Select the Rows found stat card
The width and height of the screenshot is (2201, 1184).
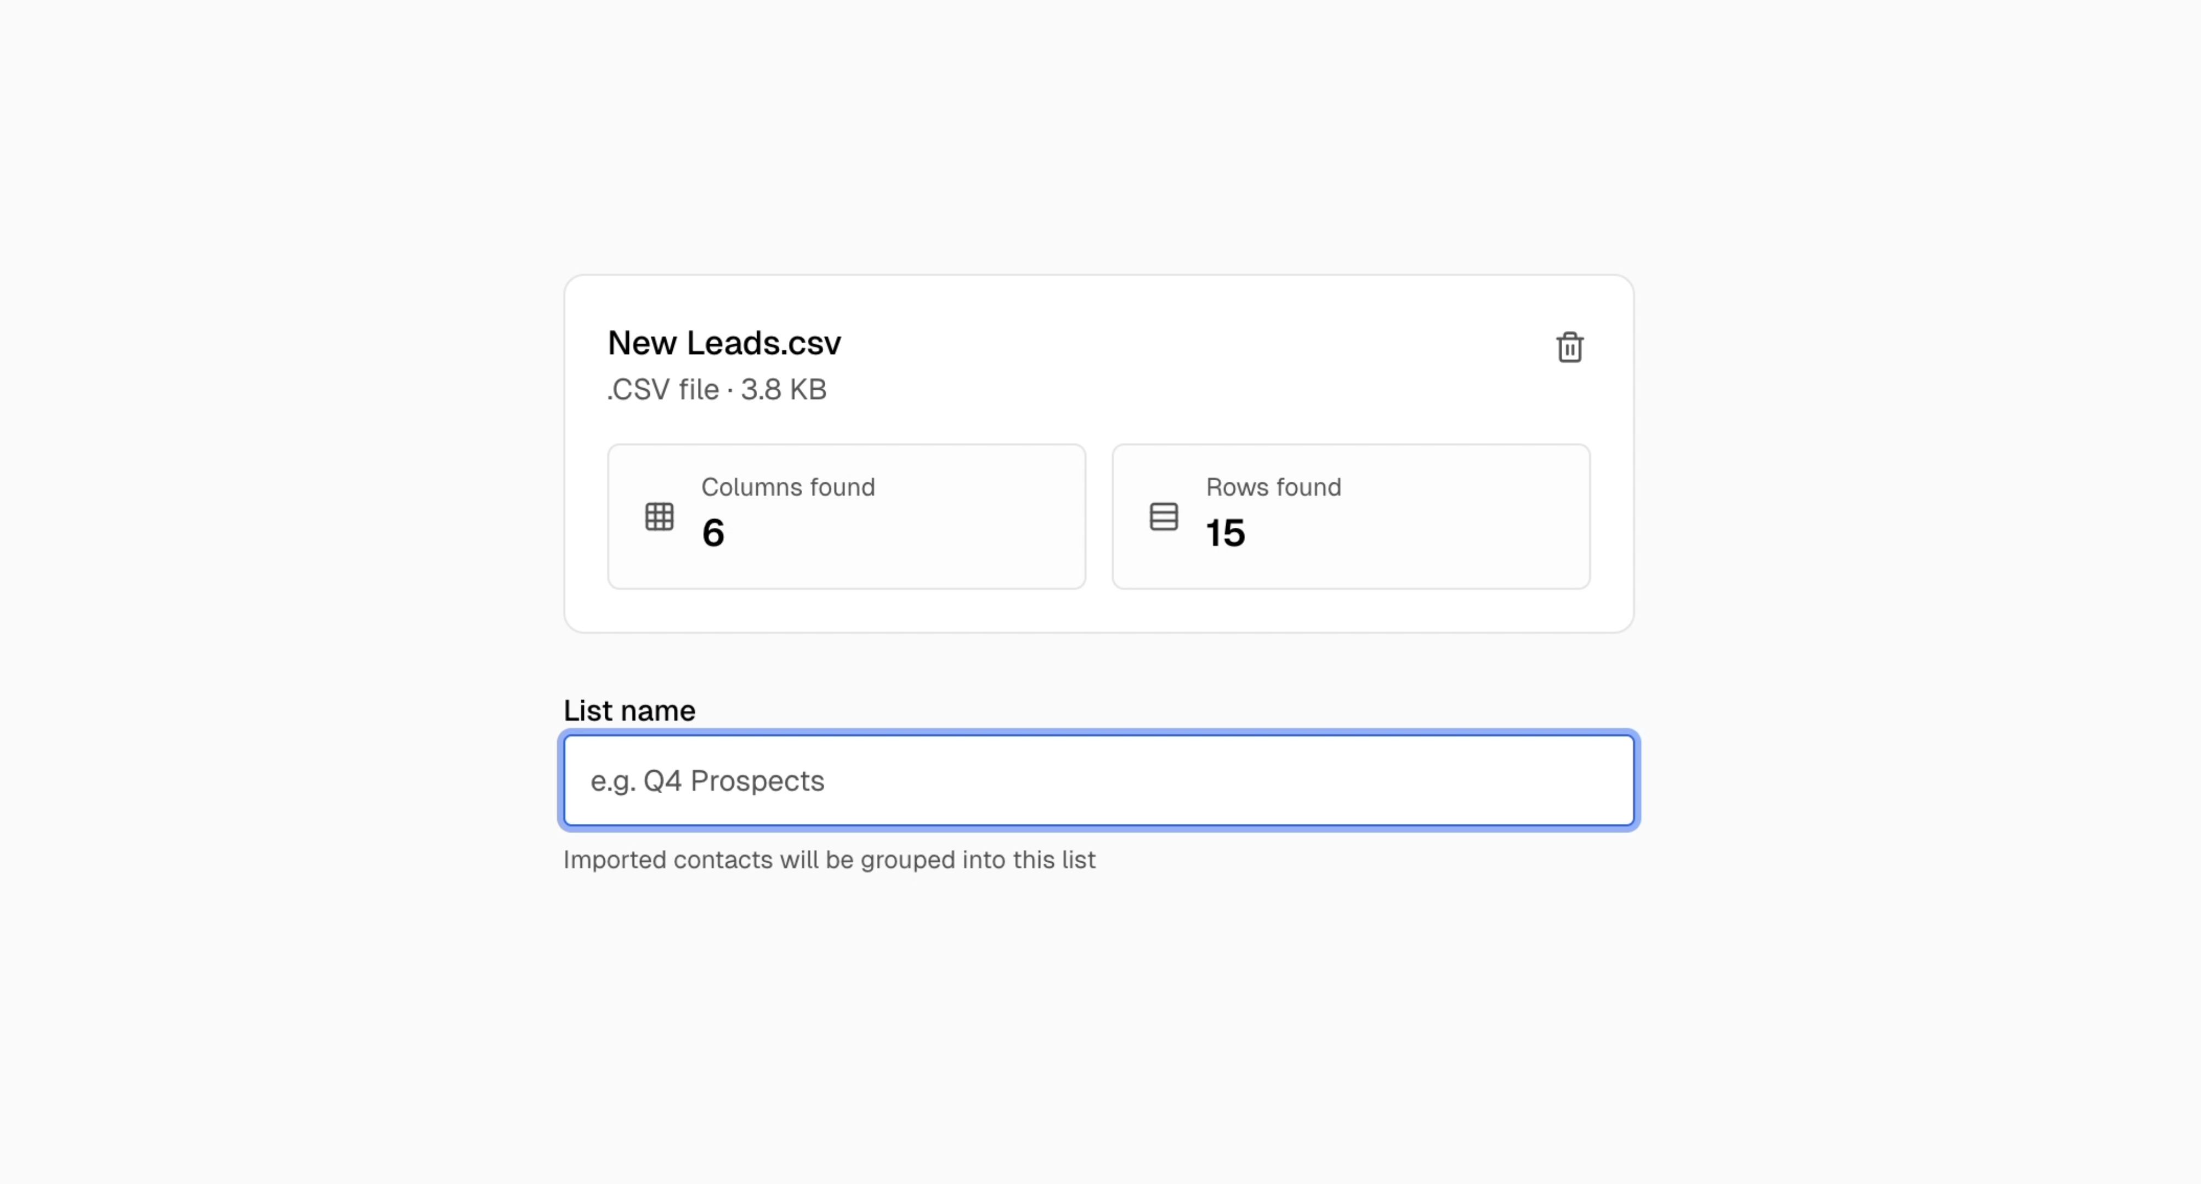point(1350,515)
